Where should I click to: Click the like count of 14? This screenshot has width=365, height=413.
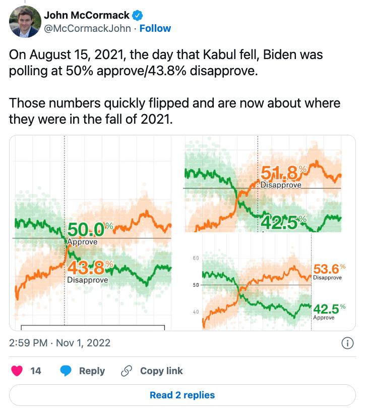point(36,371)
